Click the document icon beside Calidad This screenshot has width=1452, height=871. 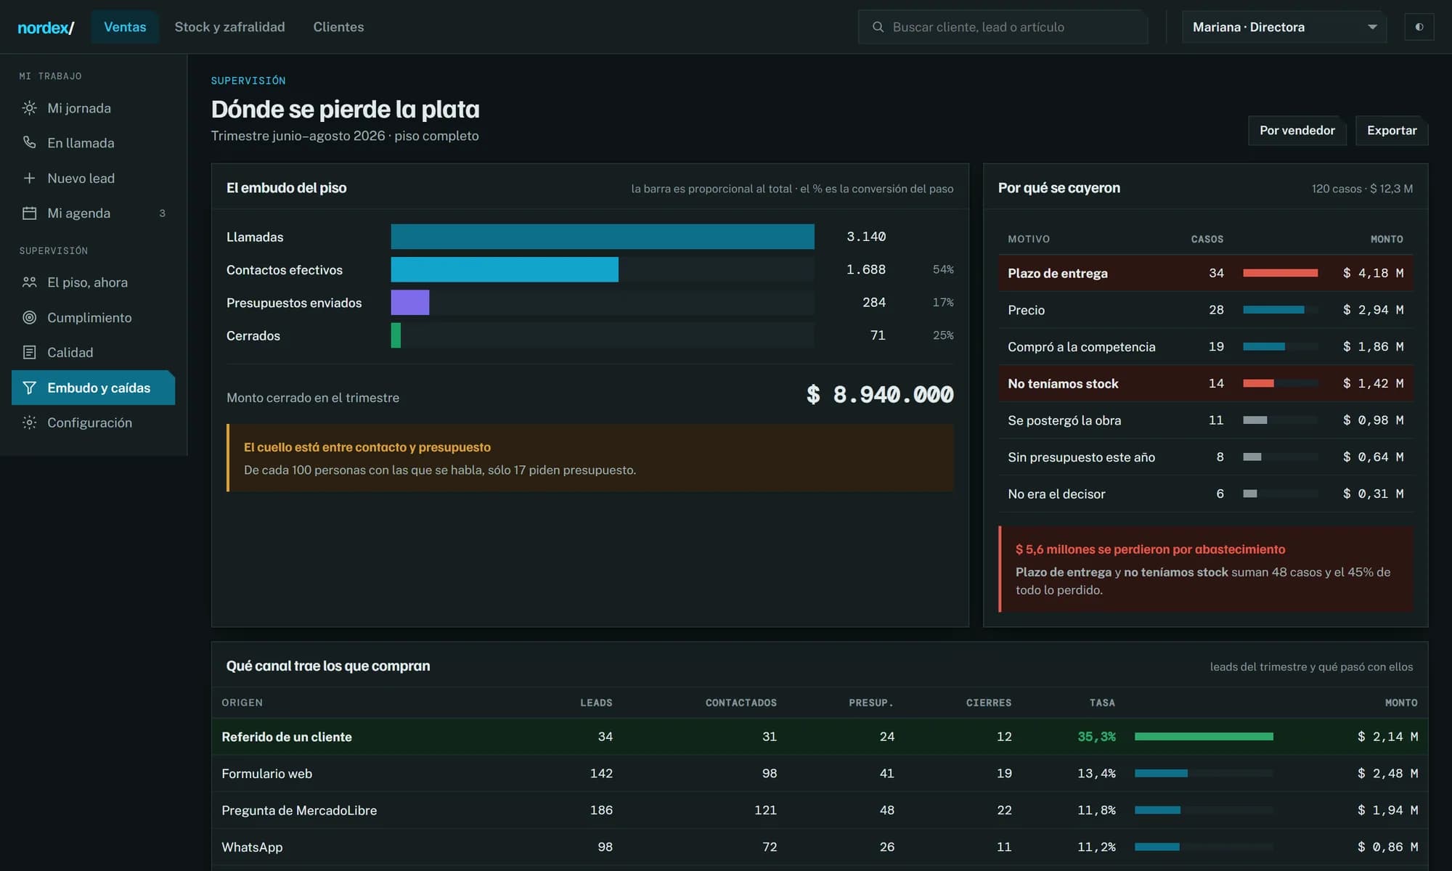(29, 352)
